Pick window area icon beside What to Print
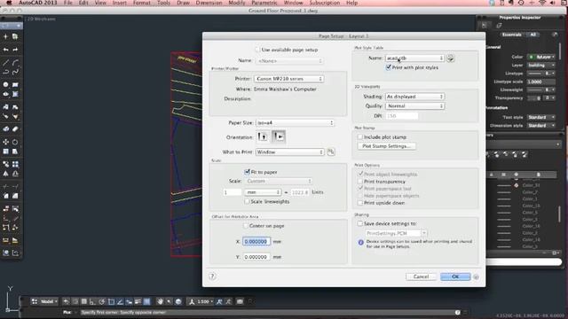Image resolution: width=568 pixels, height=319 pixels. pos(331,152)
